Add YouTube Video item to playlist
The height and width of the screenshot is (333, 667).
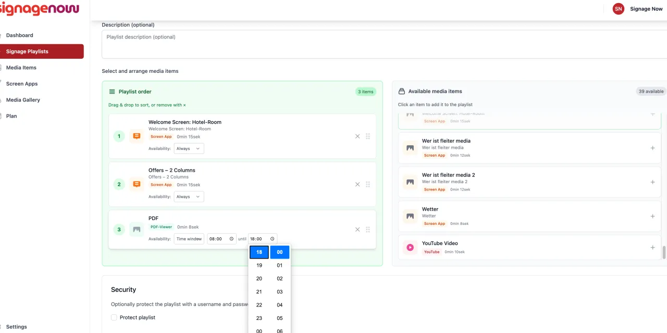coord(652,247)
